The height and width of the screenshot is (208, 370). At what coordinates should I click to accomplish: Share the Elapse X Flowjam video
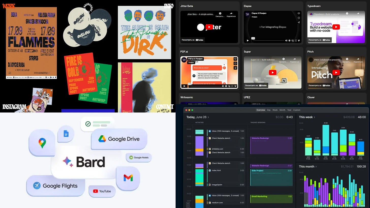299,22
